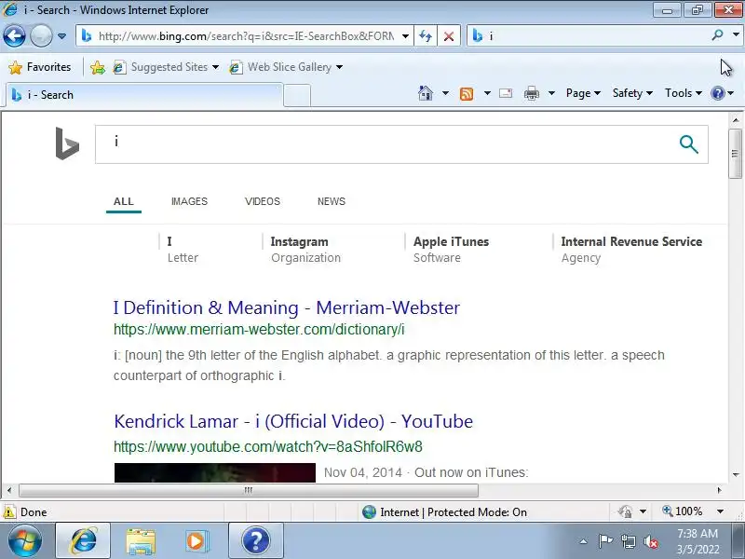The image size is (745, 559).
Task: Click the IE toolbar search box
Action: (x=589, y=36)
